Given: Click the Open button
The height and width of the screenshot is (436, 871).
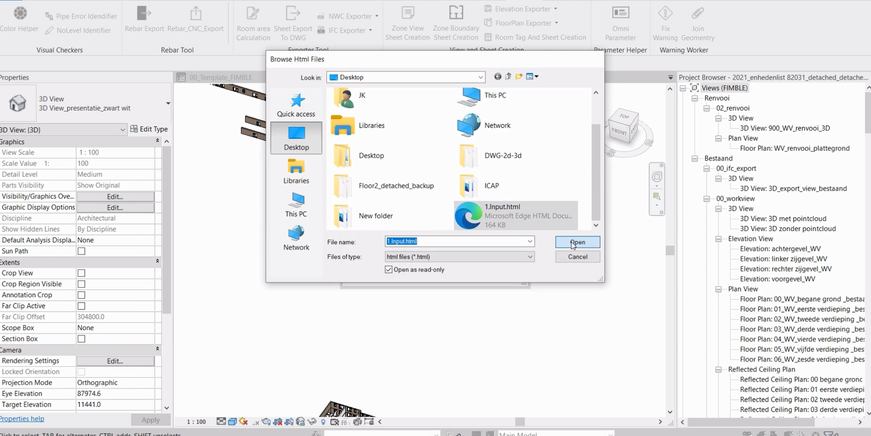Looking at the screenshot, I should coord(577,242).
